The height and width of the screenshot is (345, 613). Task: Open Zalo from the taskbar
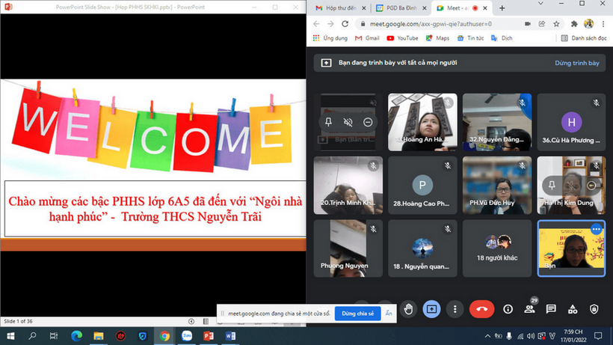pos(187,336)
